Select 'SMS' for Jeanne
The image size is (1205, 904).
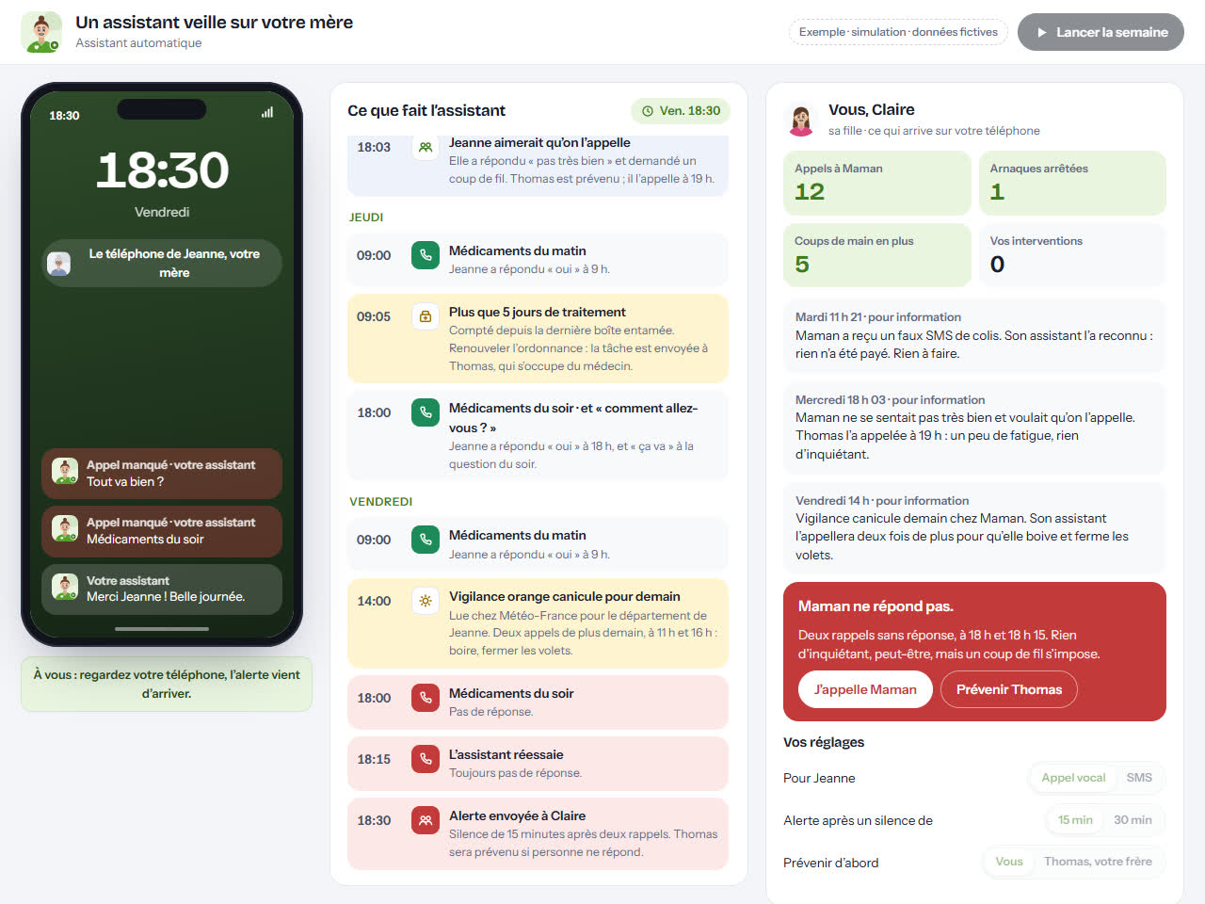pos(1139,778)
